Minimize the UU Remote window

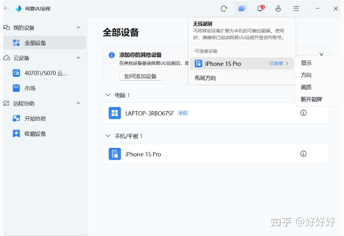coord(317,8)
